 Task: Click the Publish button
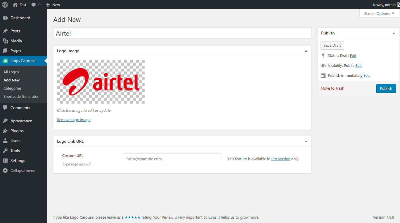click(386, 88)
